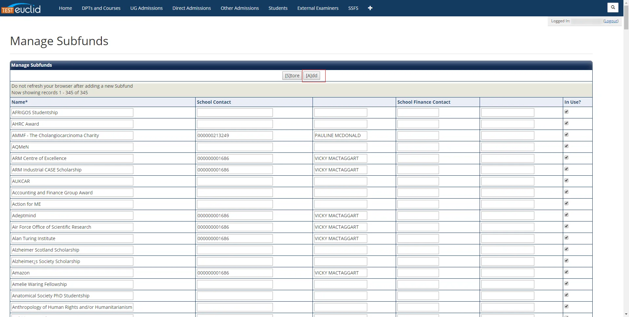Uncheck In Use for AFRIGOS Studentship
Screen dimensions: 629x317
[566, 112]
